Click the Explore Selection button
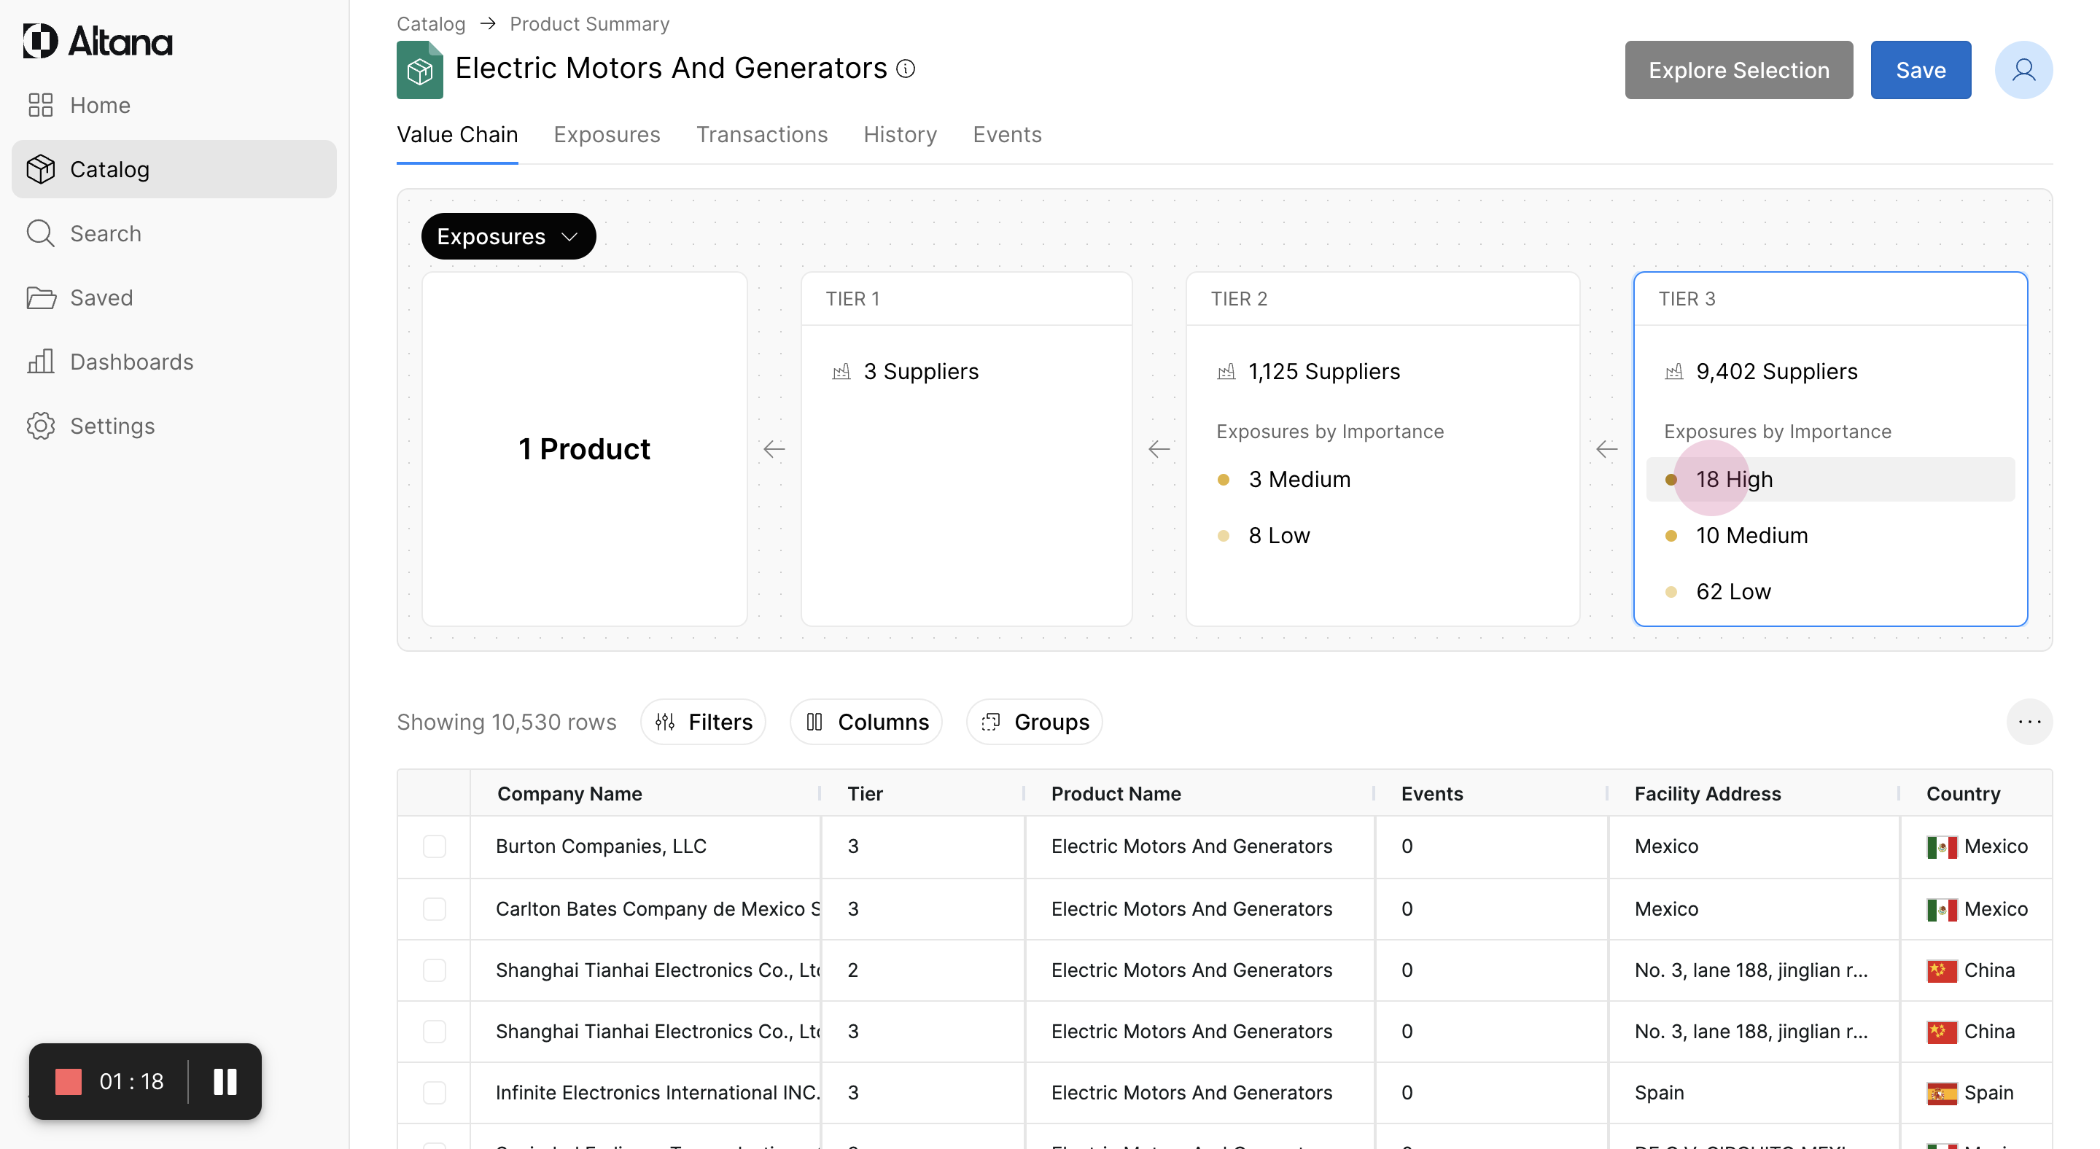 click(1738, 70)
